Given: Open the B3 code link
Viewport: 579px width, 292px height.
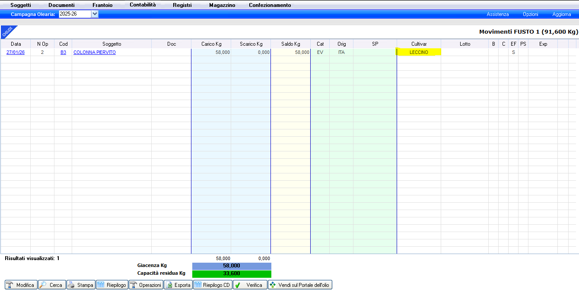Looking at the screenshot, I should (64, 52).
